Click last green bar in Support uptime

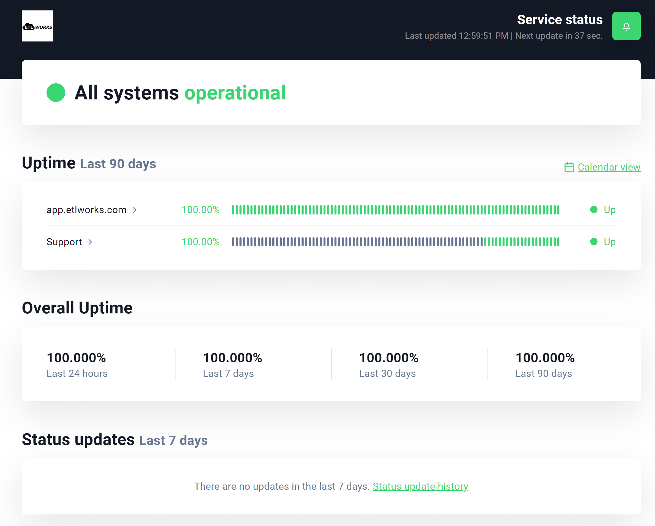558,242
